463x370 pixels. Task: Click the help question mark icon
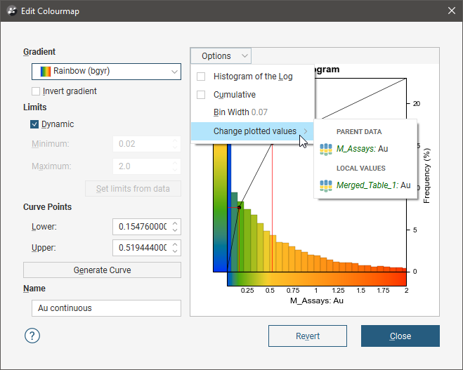(32, 336)
